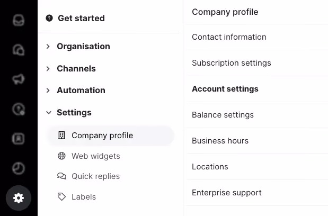Click the settings gear icon
Screen dimensions: 328x216
pos(19,198)
